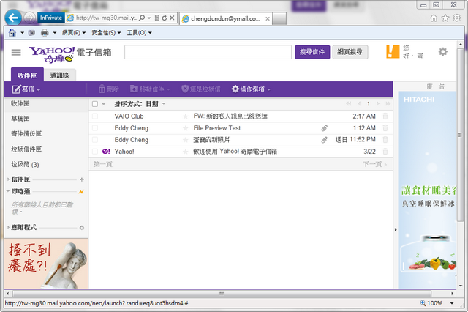The width and height of the screenshot is (468, 312).
Task: Open the 操作選項 actions dropdown
Action: [251, 89]
